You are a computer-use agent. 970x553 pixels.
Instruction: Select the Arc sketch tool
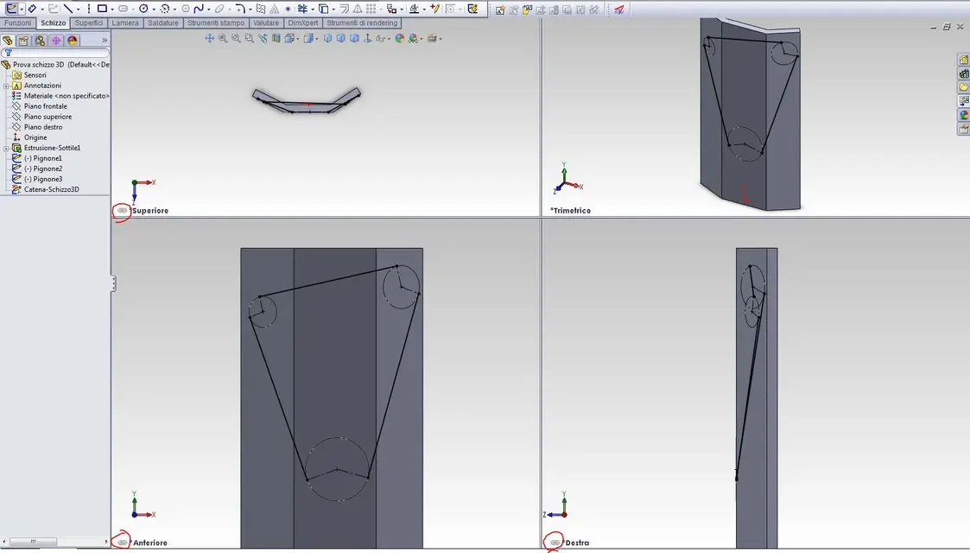[165, 10]
